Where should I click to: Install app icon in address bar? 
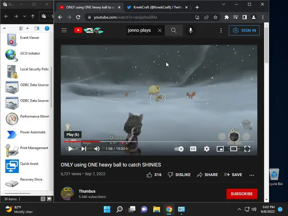pos(197,17)
